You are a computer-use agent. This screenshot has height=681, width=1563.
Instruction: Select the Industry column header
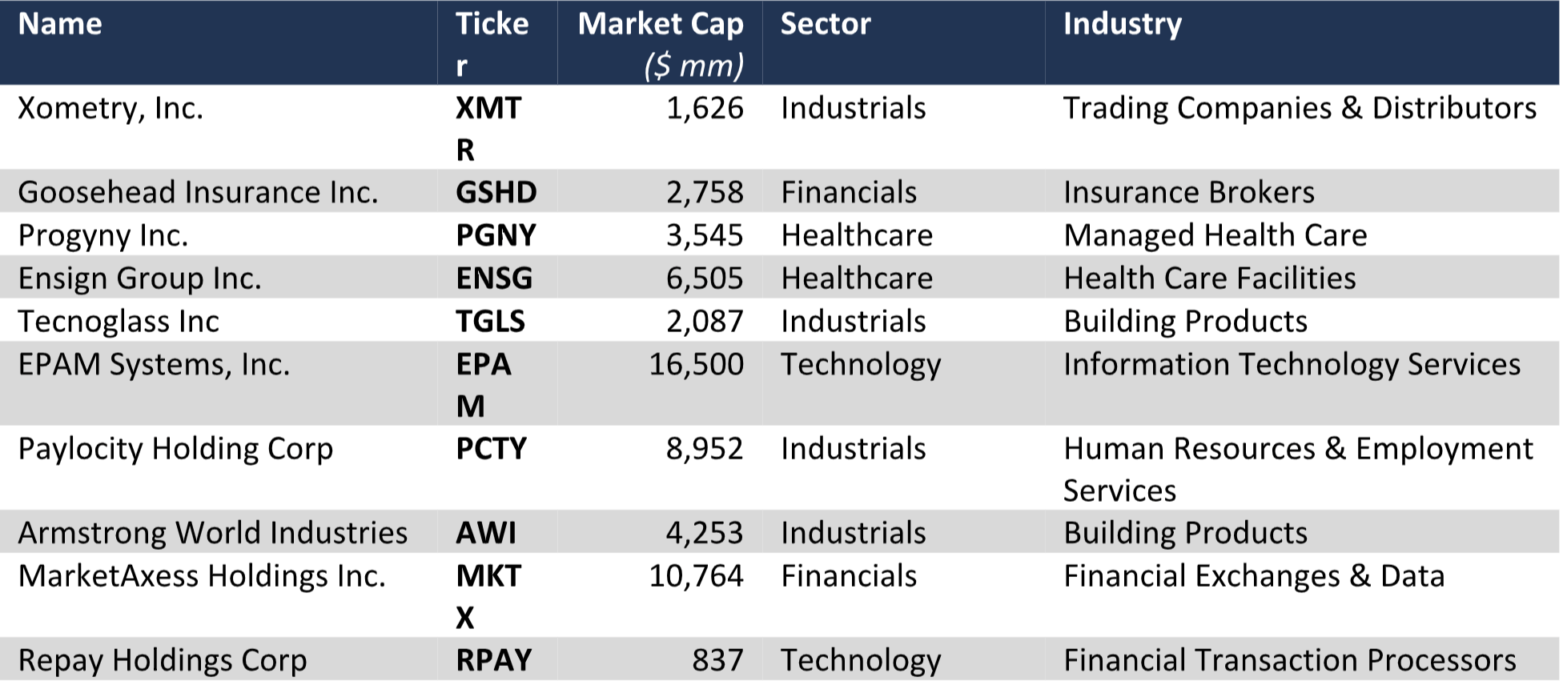point(1122,24)
